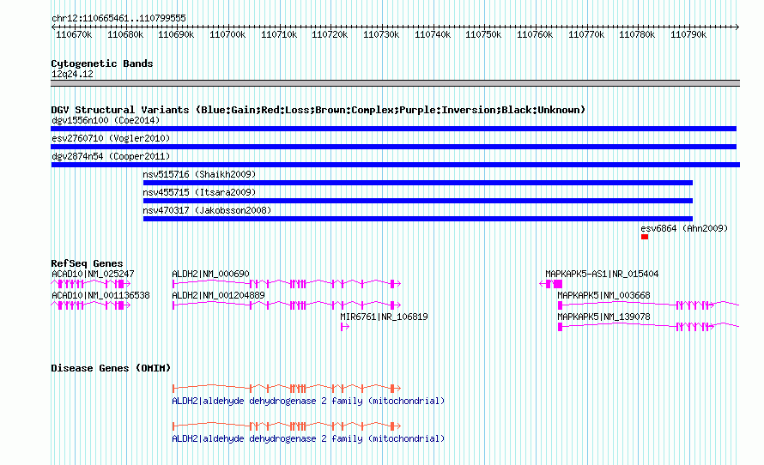The image size is (764, 465).
Task: Click the gray 12q24.12 cytogenetic band bar
Action: pos(395,83)
